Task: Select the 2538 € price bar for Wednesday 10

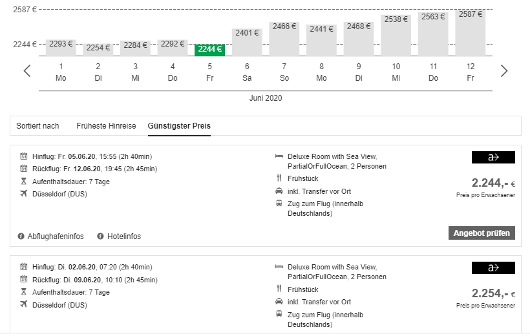Action: tap(396, 36)
